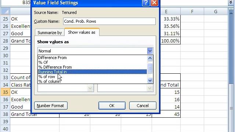The image size is (235, 132).
Task: Select row 25 header
Action: pyautogui.click(x=6, y=19)
